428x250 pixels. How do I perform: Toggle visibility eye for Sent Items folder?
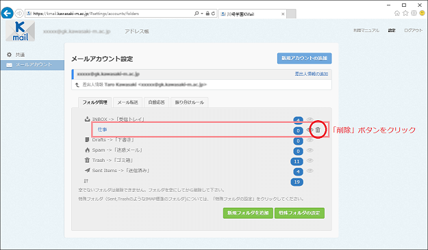pos(310,171)
